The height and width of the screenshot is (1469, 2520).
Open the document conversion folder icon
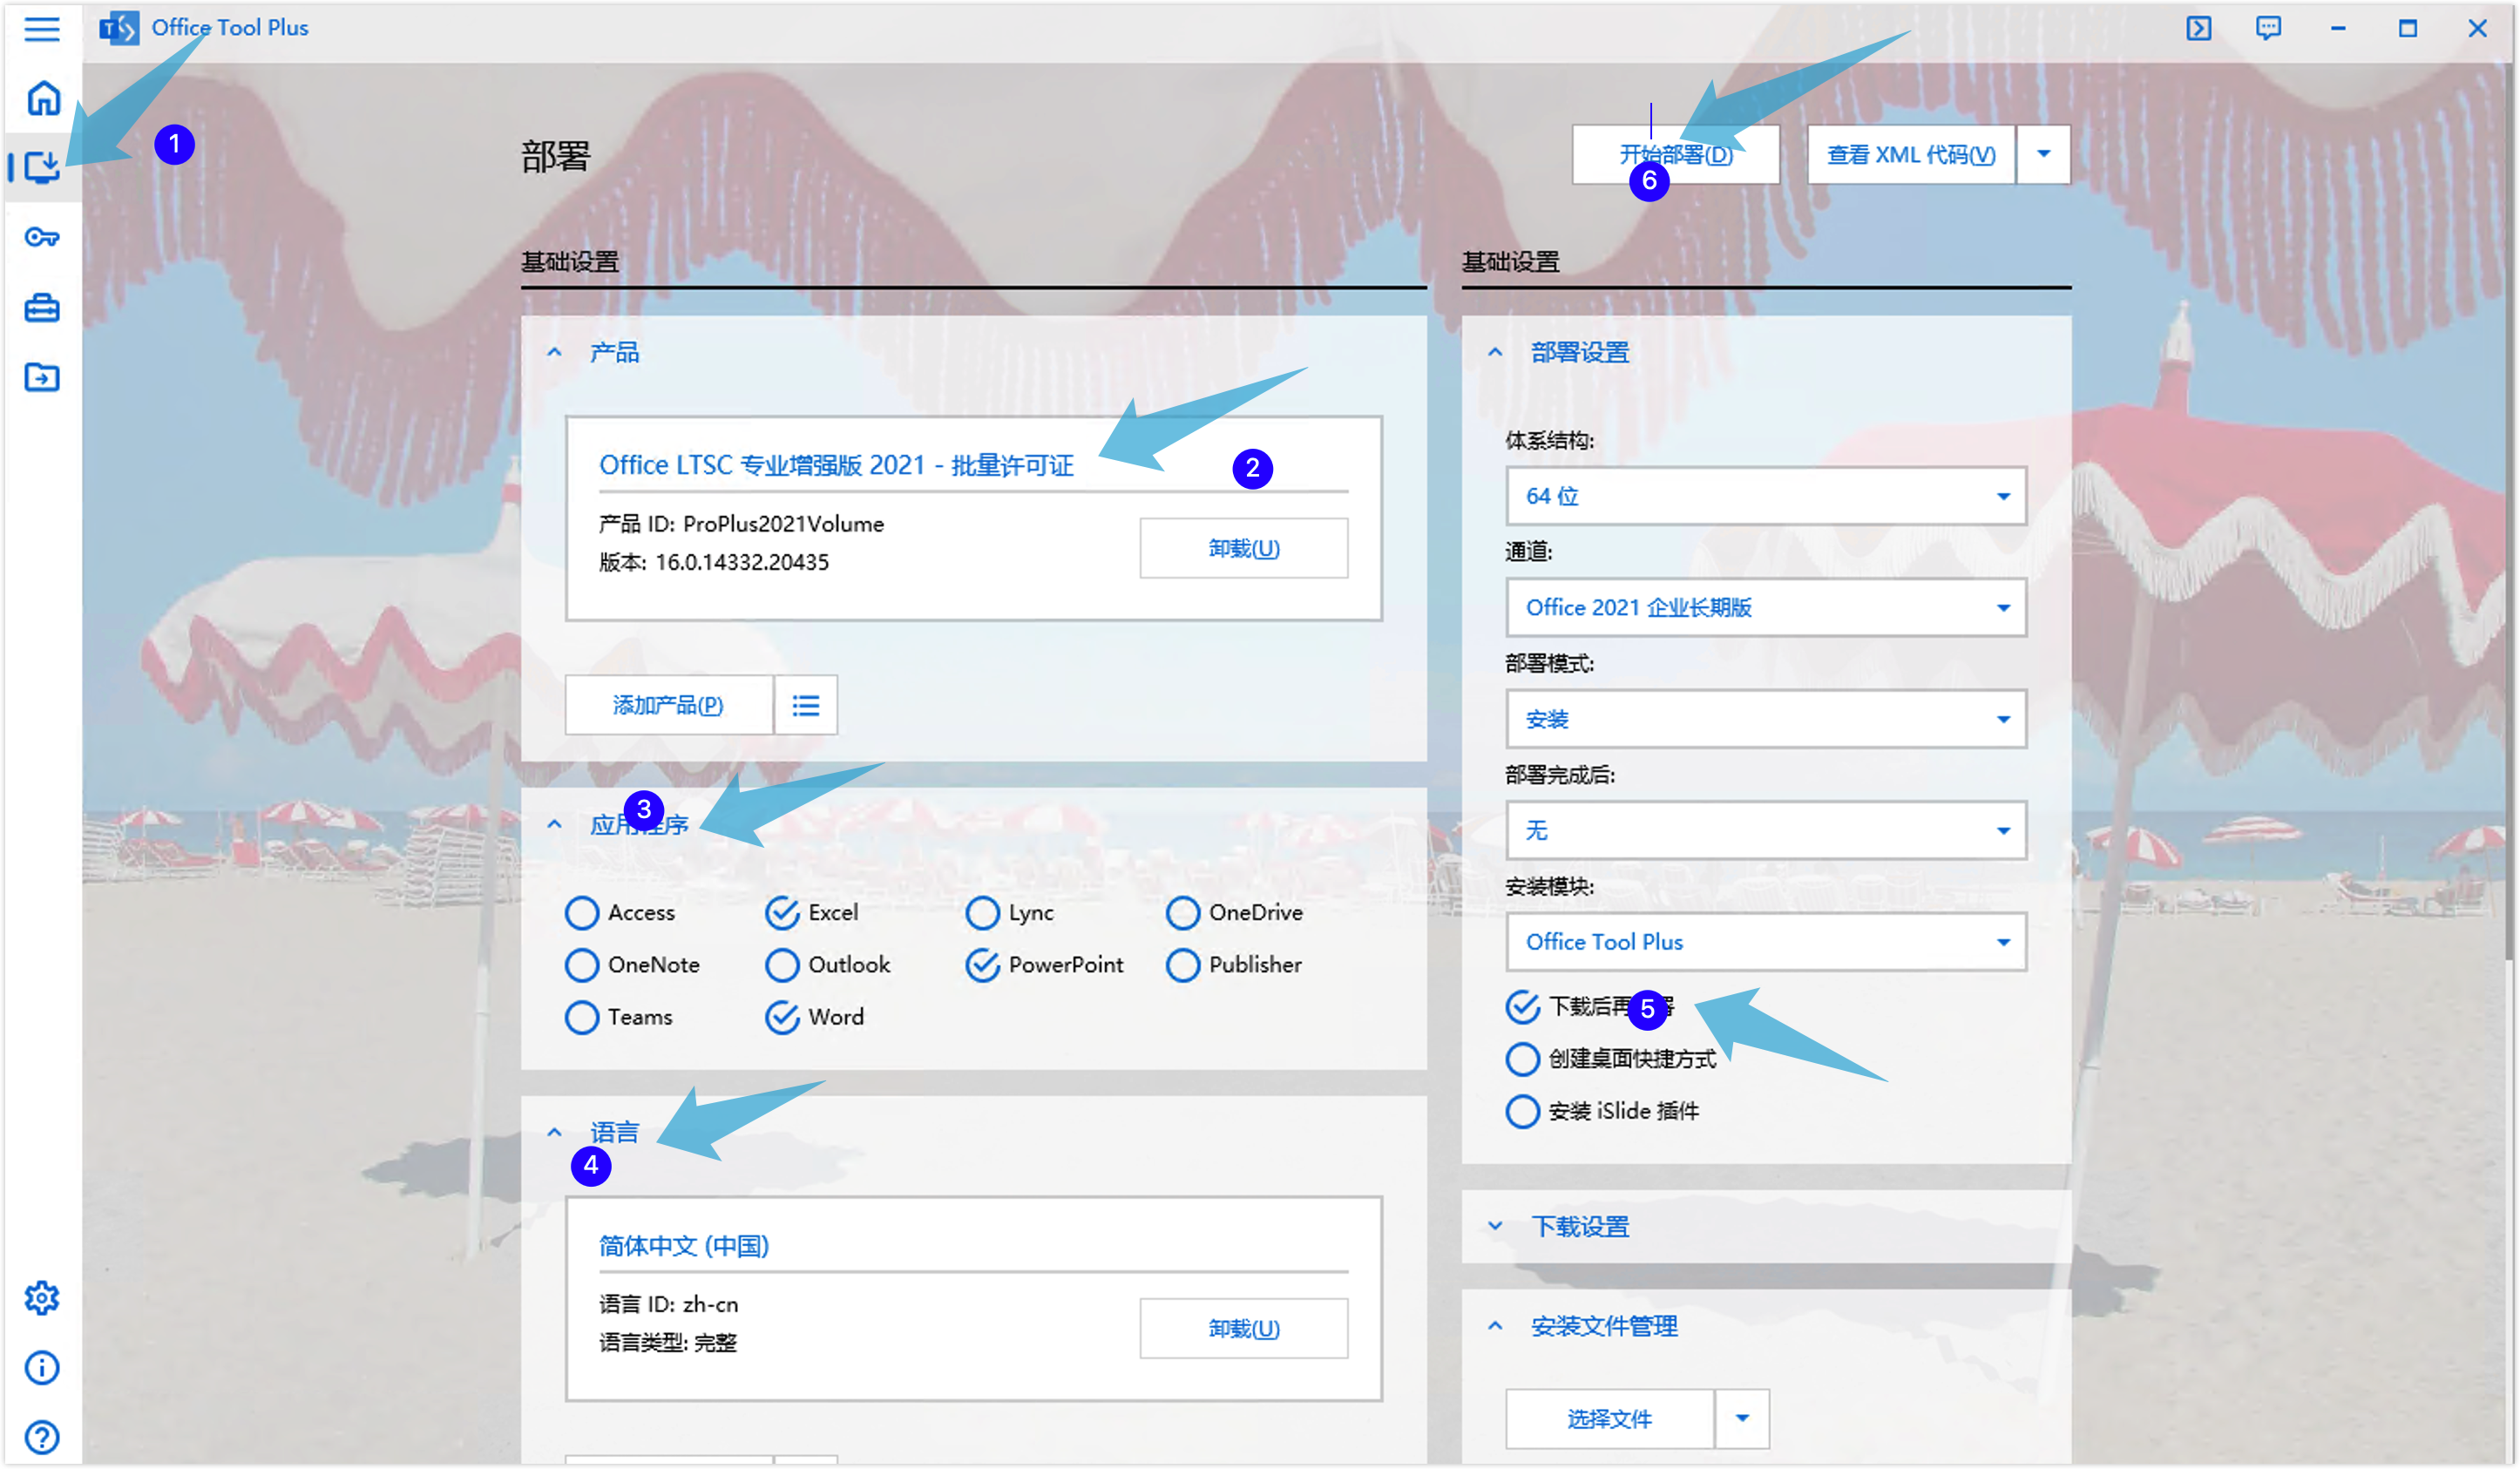coord(42,377)
